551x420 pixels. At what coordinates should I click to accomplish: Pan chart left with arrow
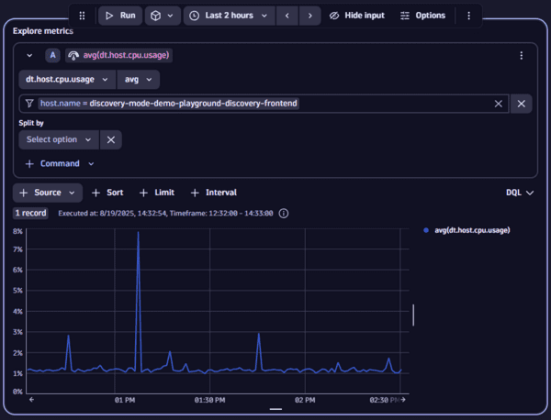click(31, 400)
